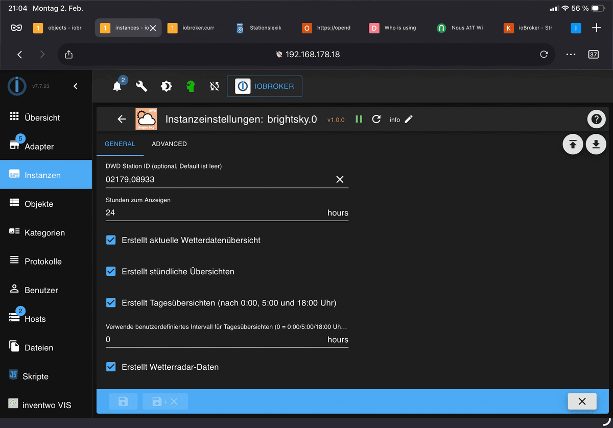Screen dimensions: 613x428
Task: Open Skripte in the sidebar
Action: coord(46,376)
